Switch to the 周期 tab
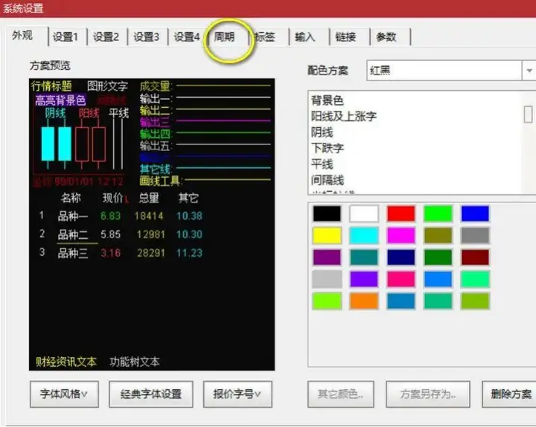536x427 pixels. (225, 36)
